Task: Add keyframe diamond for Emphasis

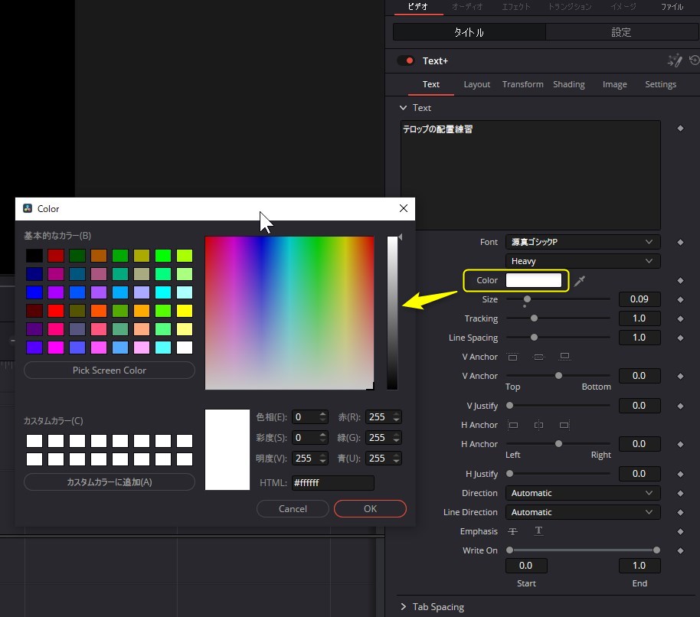Action: 680,532
